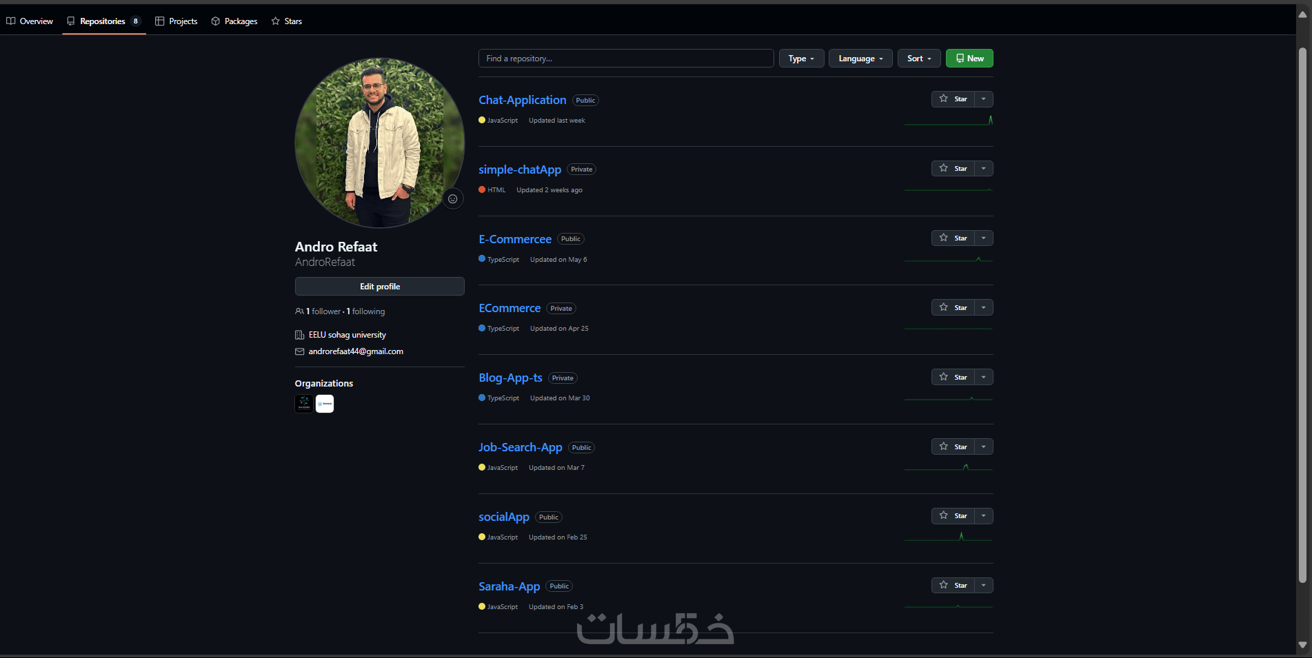Click the followers people icon
1312x658 pixels.
tap(299, 311)
